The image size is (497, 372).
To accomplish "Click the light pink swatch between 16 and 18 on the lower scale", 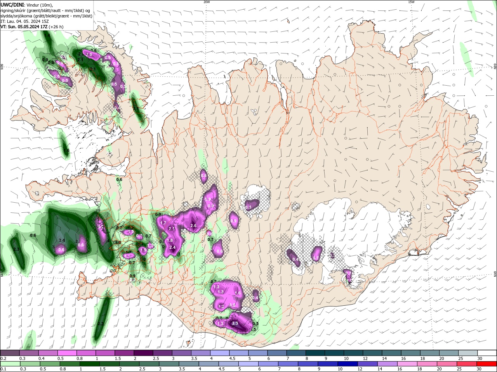I will pyautogui.click(x=407, y=364).
